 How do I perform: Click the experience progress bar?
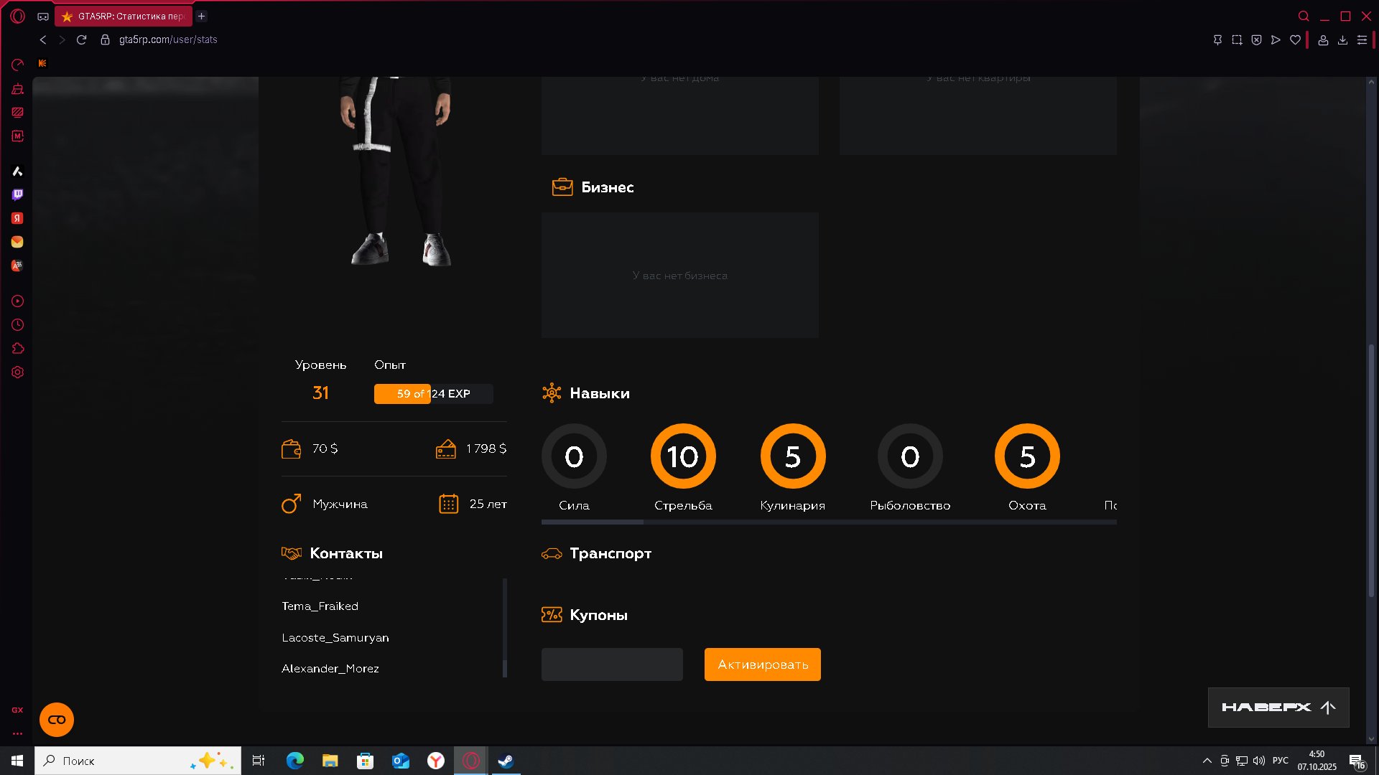pyautogui.click(x=433, y=394)
